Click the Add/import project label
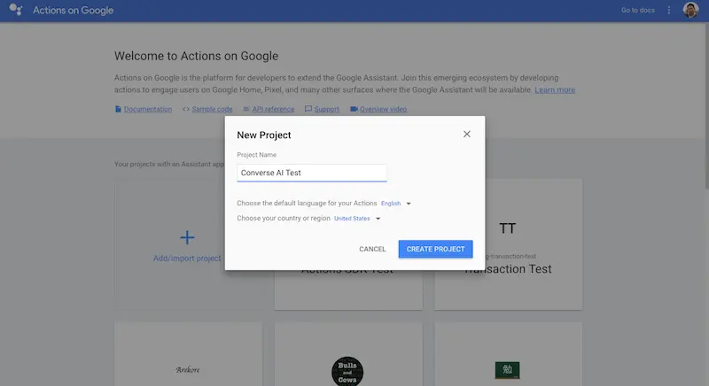 pyautogui.click(x=187, y=259)
